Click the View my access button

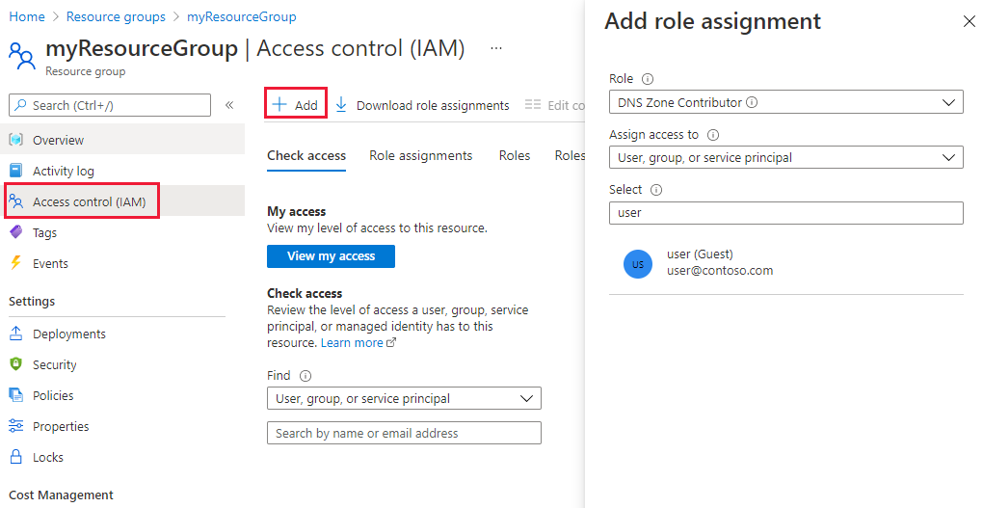(331, 256)
